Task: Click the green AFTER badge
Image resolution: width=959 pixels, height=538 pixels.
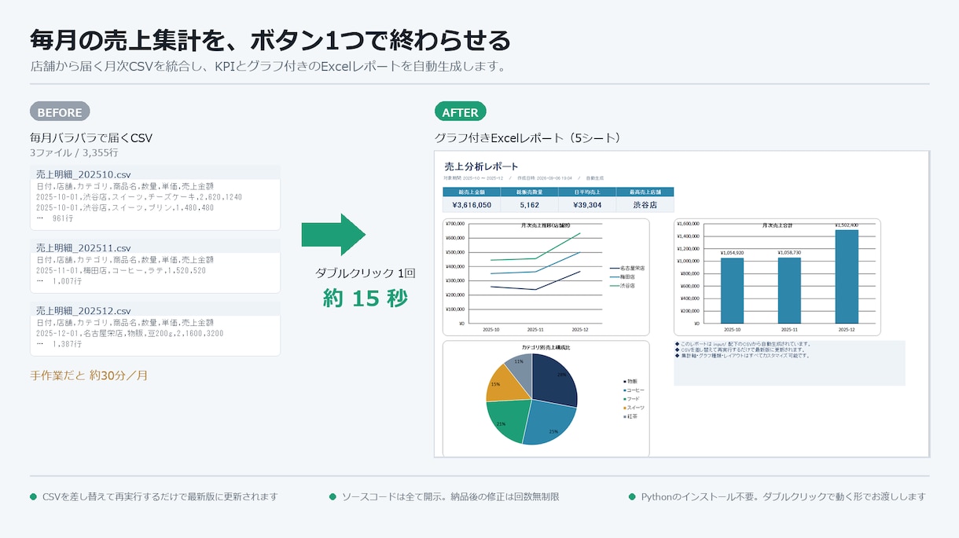Action: (461, 112)
